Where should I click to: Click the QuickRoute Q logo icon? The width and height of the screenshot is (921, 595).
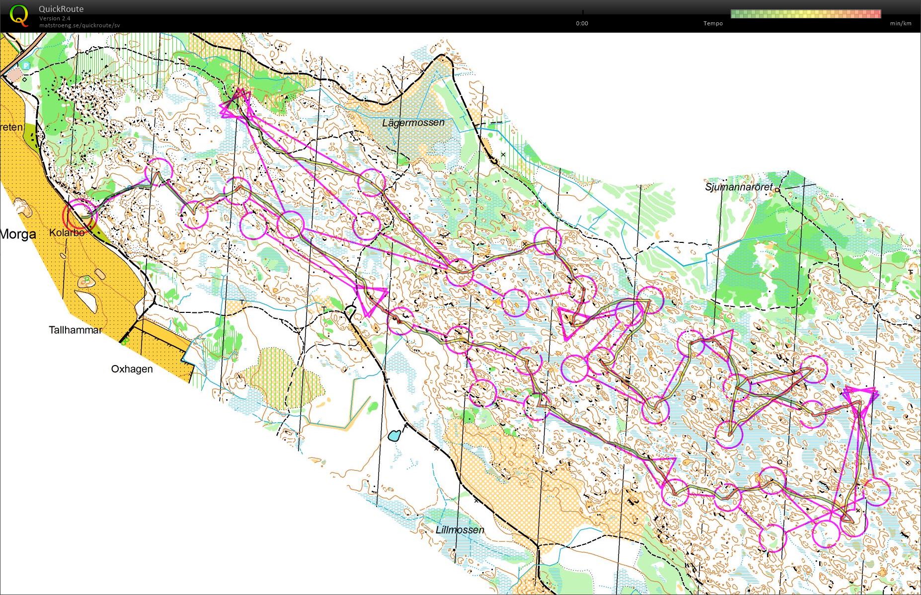[19, 15]
